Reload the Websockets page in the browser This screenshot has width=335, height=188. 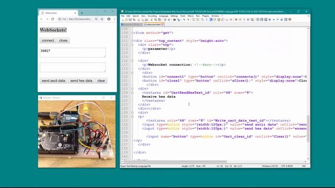point(53,19)
